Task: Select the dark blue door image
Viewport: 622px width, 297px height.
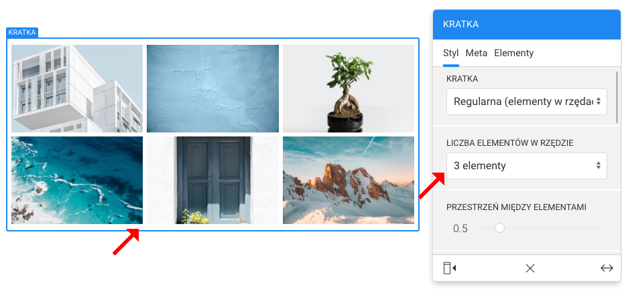Action: [x=212, y=180]
